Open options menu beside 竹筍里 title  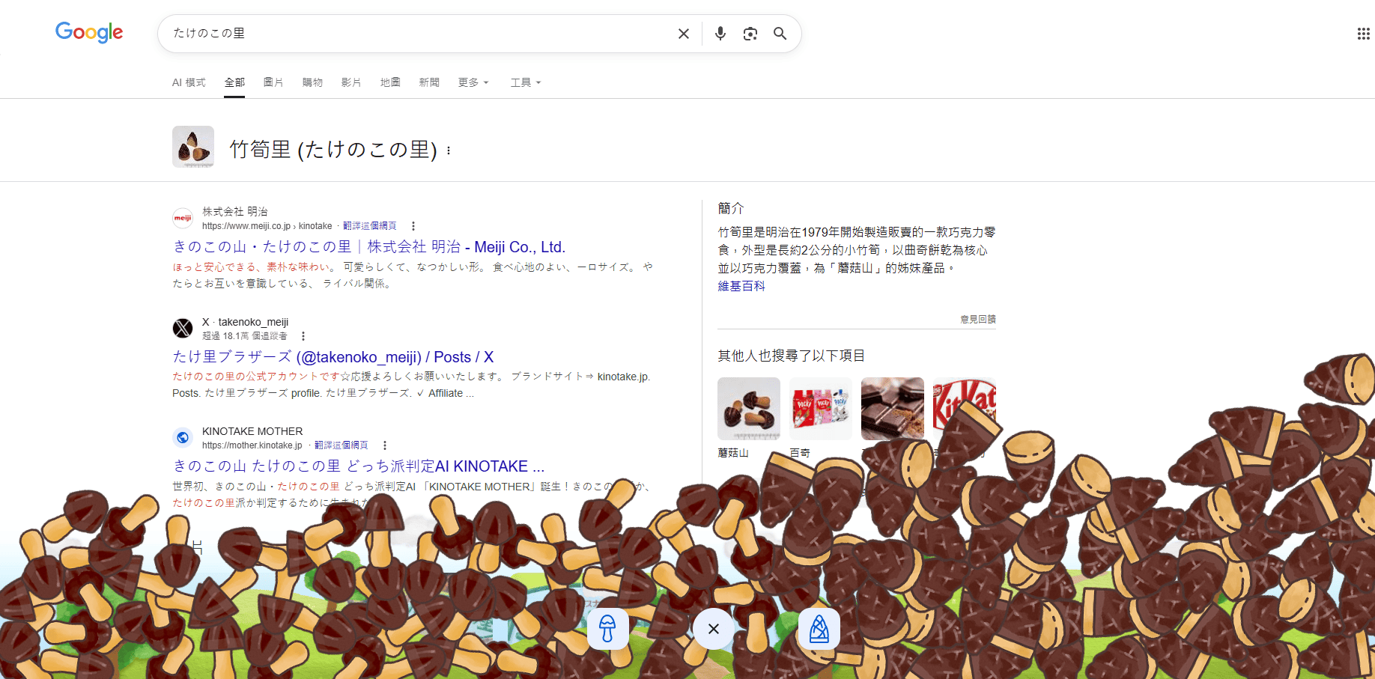pyautogui.click(x=449, y=150)
